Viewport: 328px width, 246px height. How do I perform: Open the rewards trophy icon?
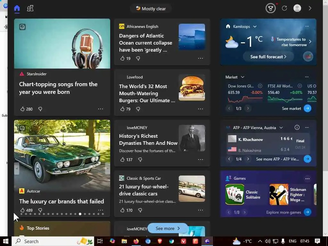(x=270, y=8)
